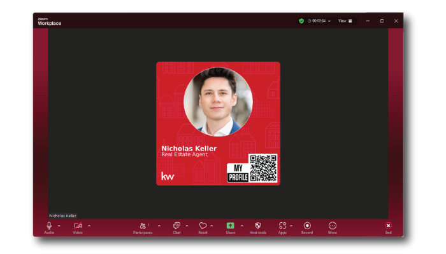Open Host tools shield icon
The height and width of the screenshot is (254, 446).
click(x=258, y=228)
